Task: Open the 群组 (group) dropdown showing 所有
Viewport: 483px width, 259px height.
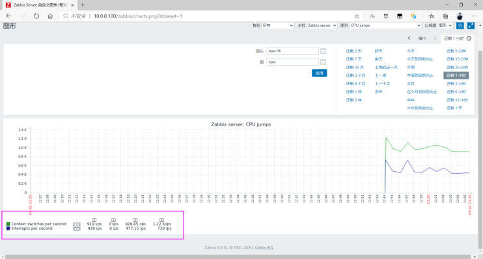Action: pos(278,25)
